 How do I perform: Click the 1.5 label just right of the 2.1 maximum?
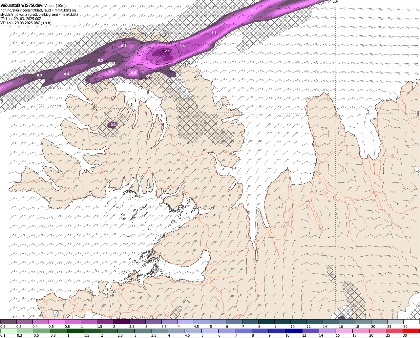(182, 46)
